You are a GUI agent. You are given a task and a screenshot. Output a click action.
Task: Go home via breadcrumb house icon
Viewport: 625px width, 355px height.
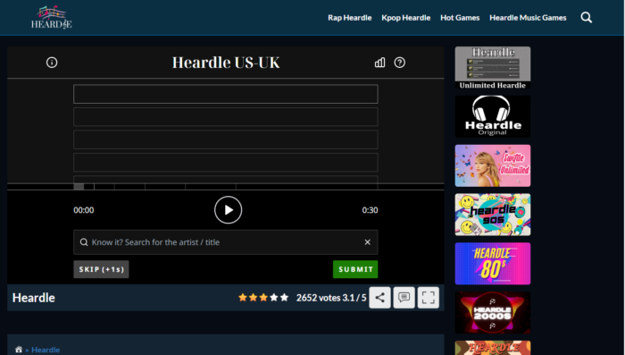(x=19, y=350)
